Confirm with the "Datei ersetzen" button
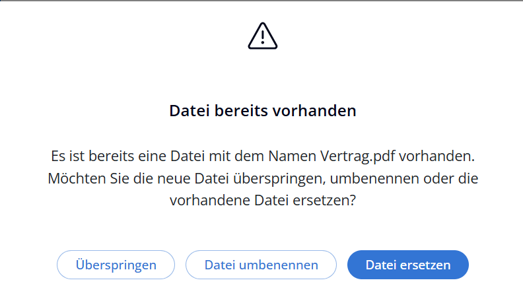 [408, 265]
